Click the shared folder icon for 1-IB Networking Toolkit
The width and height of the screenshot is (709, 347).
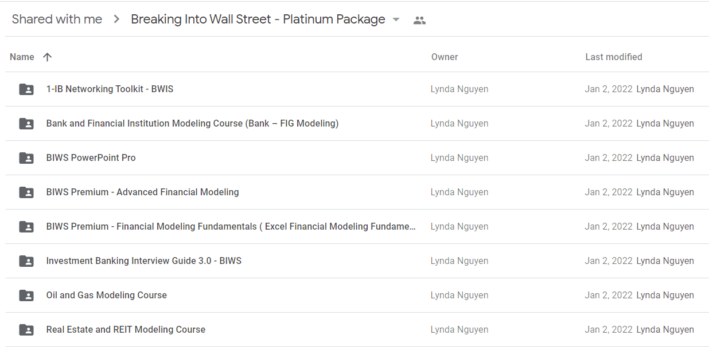click(x=26, y=89)
